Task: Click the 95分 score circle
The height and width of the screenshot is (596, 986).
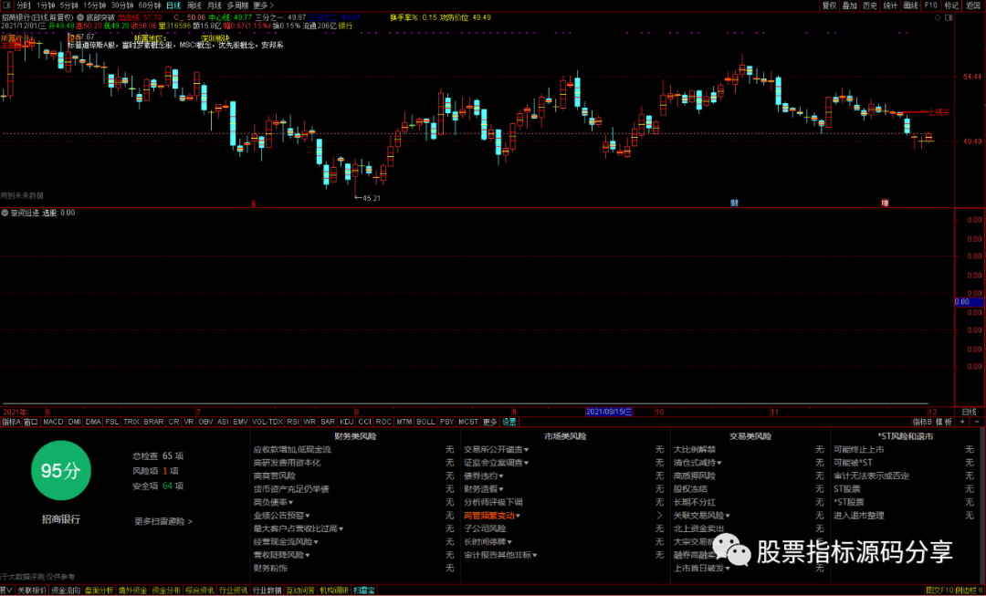Action: click(61, 470)
